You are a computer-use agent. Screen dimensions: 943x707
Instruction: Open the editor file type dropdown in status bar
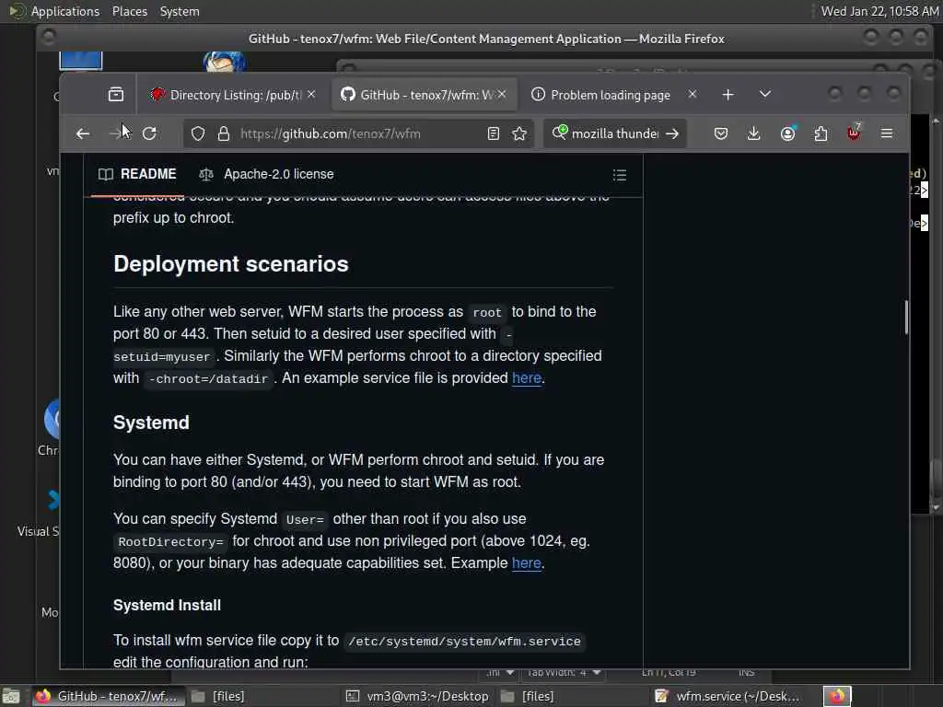[500, 673]
